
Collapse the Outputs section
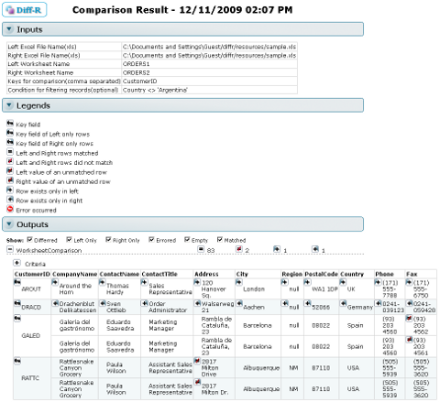click(x=9, y=224)
